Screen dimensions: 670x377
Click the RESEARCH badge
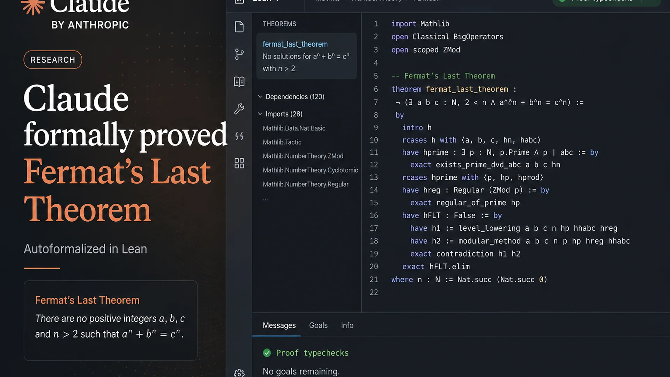click(53, 60)
